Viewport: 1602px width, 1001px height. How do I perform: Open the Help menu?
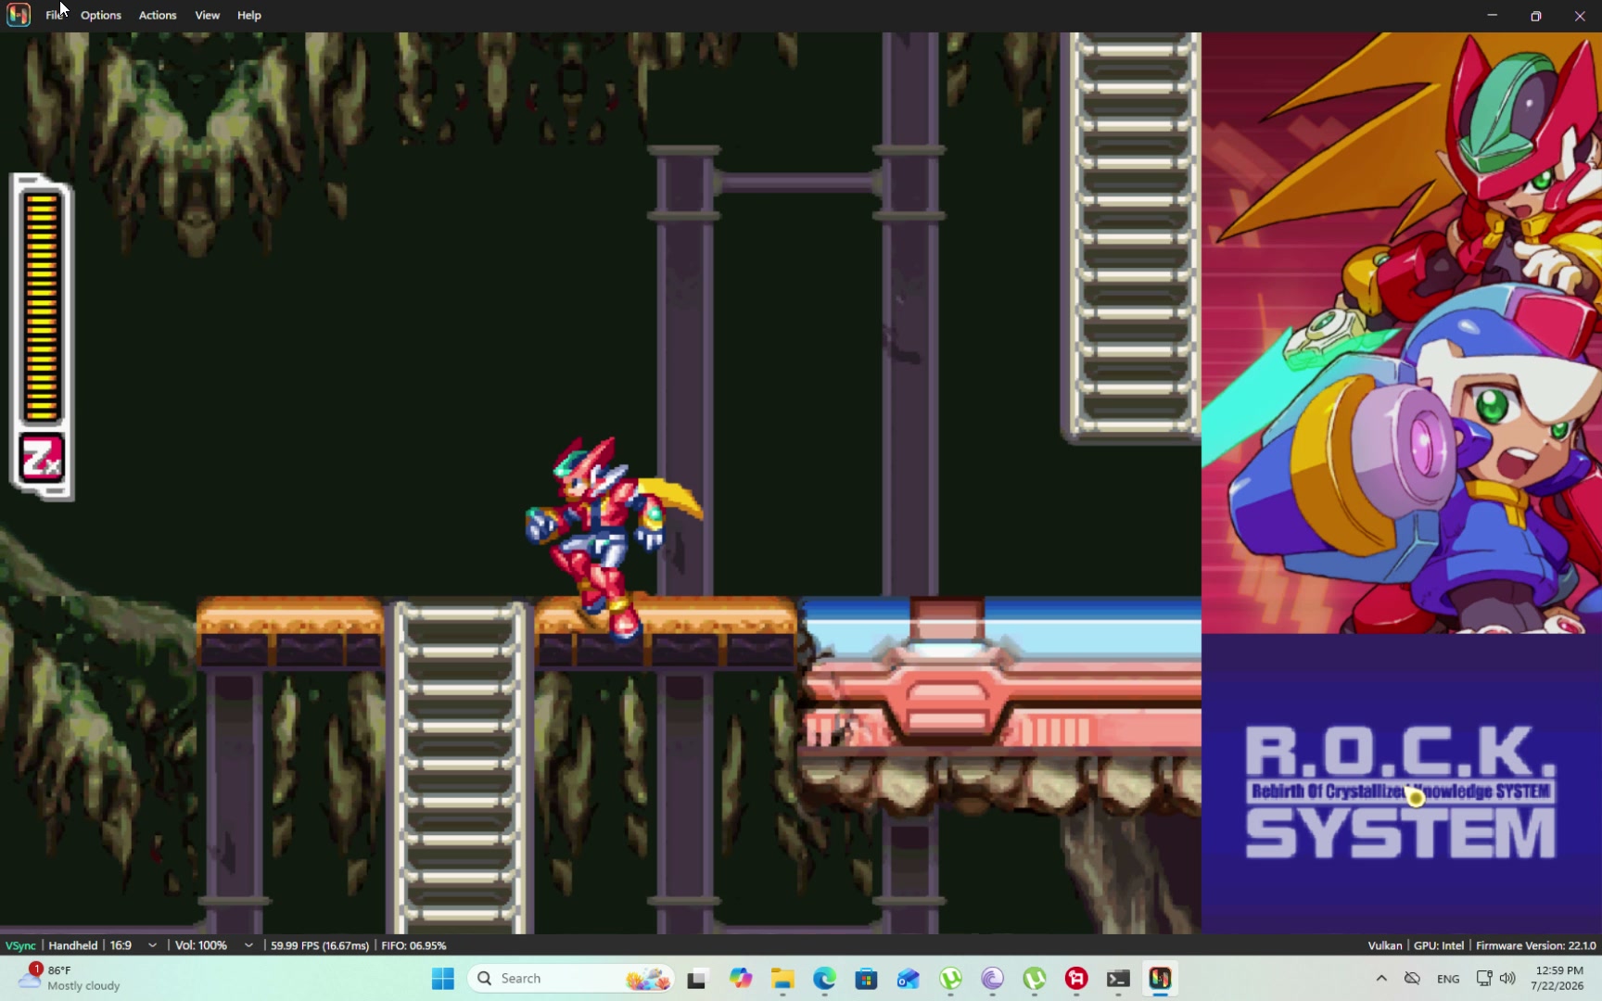click(248, 15)
